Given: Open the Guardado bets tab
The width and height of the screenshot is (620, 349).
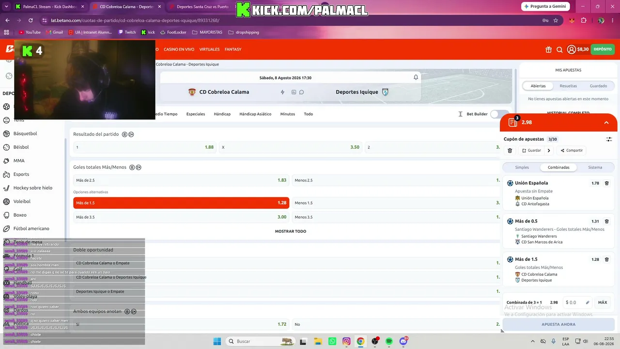Looking at the screenshot, I should click(x=598, y=86).
